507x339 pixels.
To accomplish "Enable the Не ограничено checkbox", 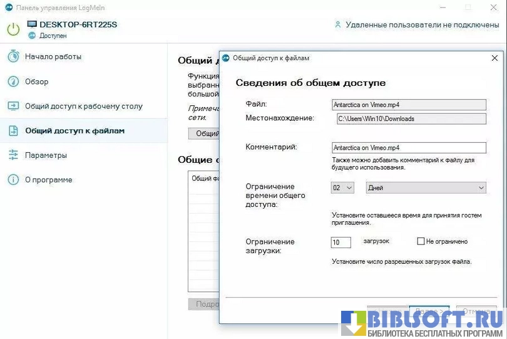I will 421,241.
